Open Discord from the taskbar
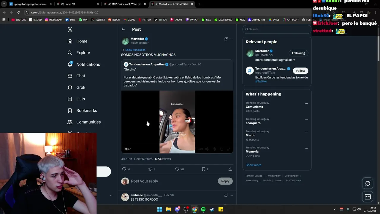 (177, 209)
